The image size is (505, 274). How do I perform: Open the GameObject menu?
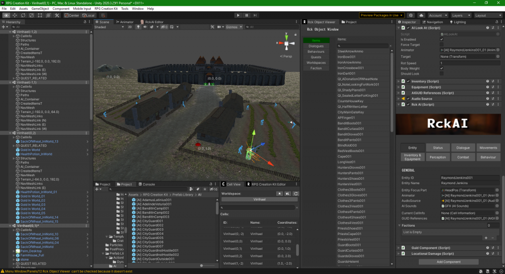coord(39,9)
